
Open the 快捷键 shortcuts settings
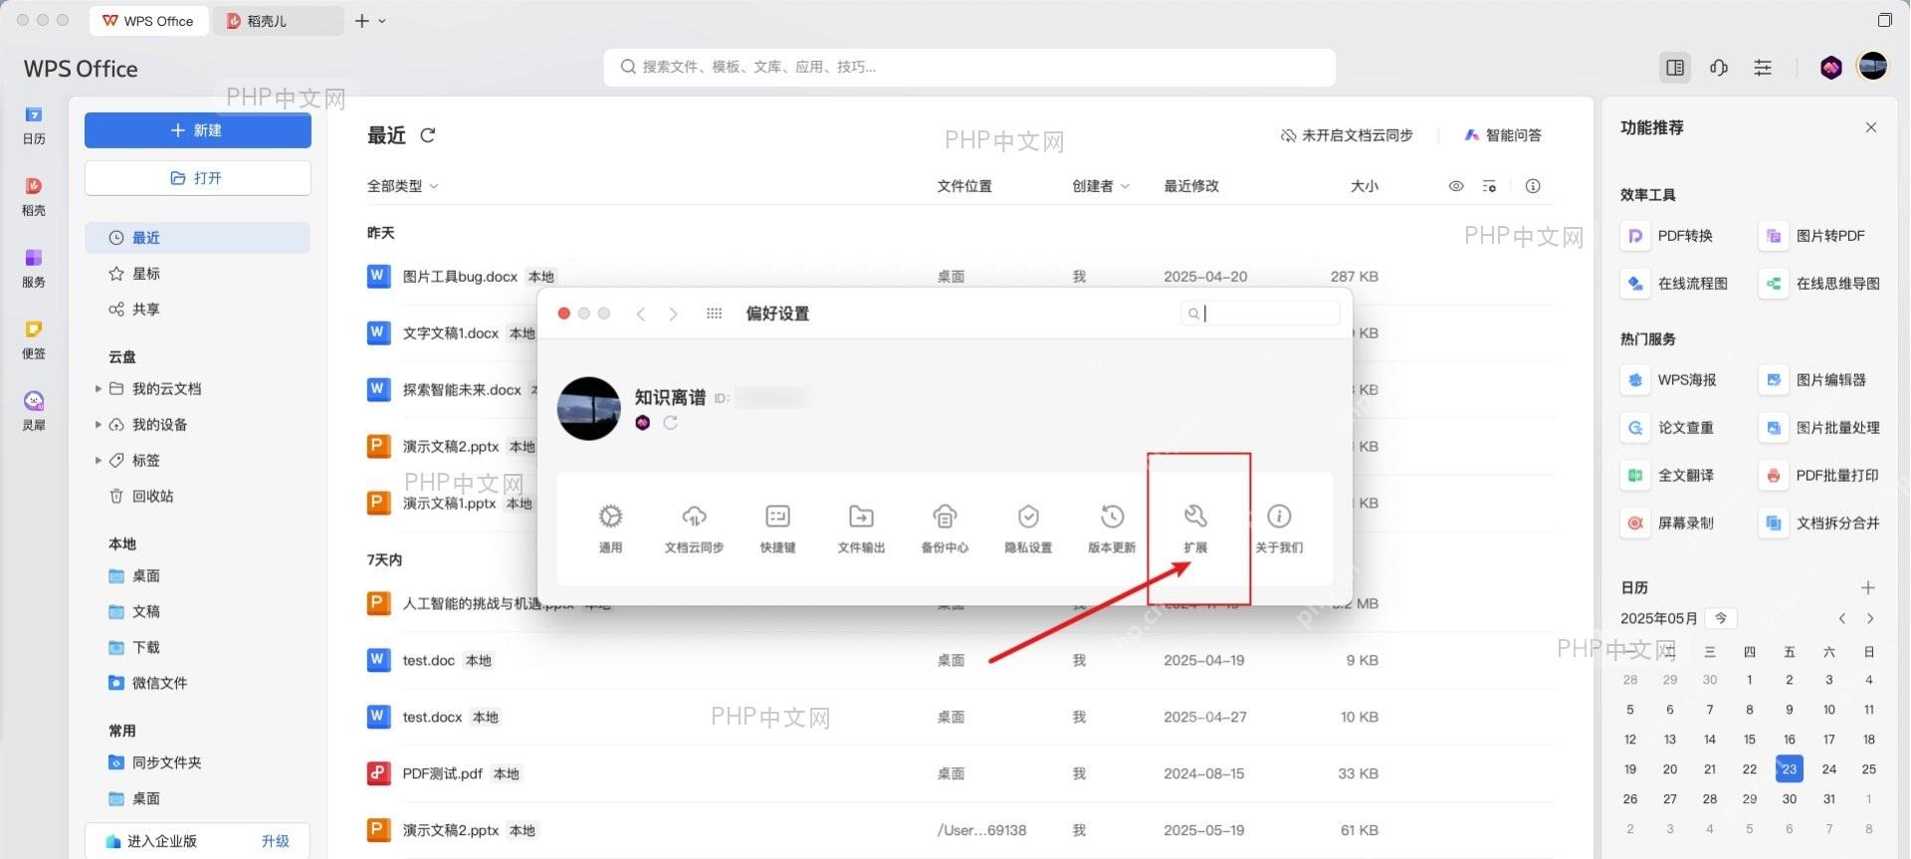[x=777, y=528]
